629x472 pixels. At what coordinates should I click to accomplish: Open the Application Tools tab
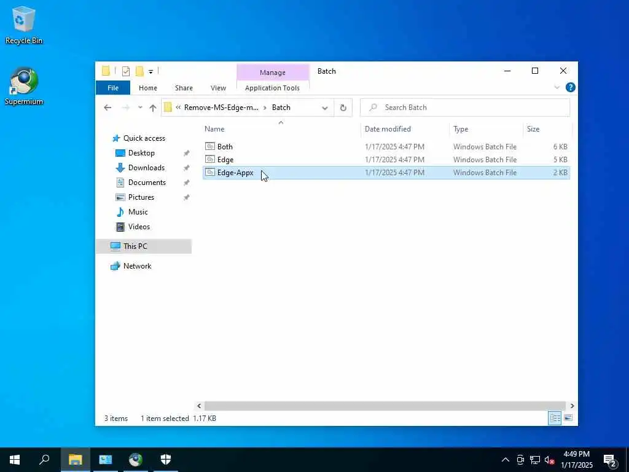[x=272, y=88]
